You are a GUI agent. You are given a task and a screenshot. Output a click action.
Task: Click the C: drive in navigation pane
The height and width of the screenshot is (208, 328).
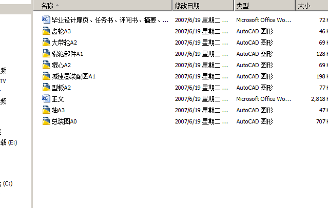tap(6, 183)
